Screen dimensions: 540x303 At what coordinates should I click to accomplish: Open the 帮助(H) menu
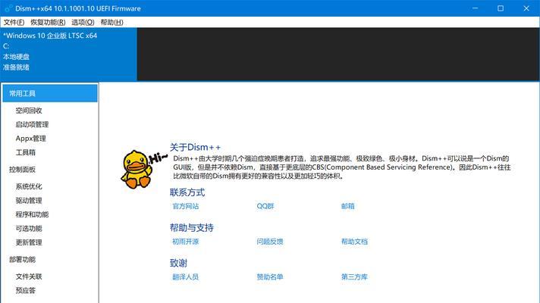coord(111,23)
